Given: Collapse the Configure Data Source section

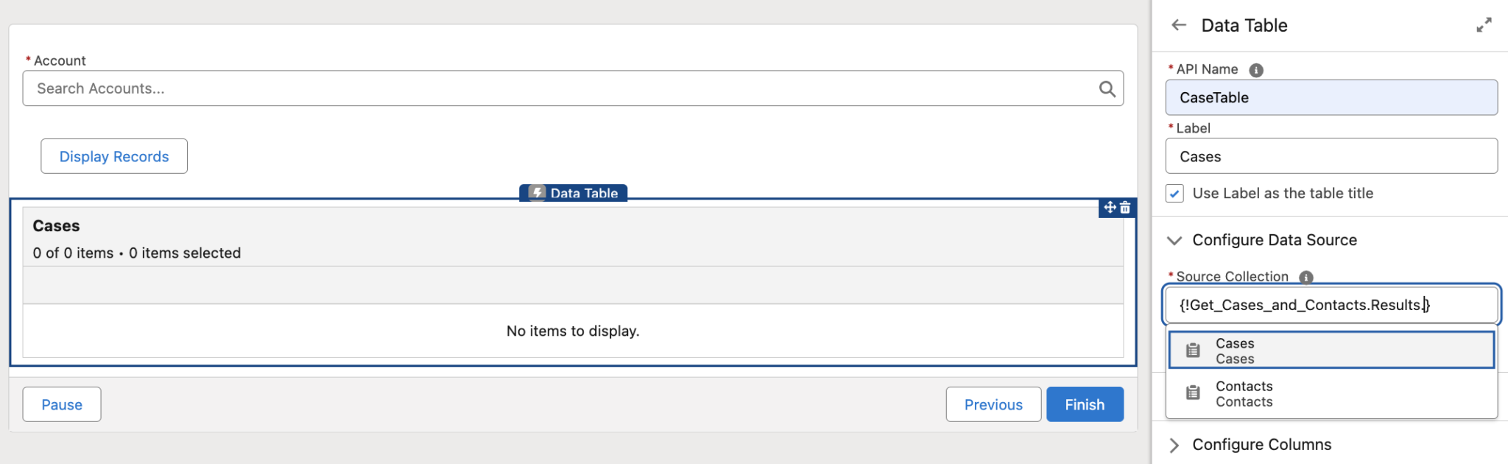Looking at the screenshot, I should click(1176, 239).
